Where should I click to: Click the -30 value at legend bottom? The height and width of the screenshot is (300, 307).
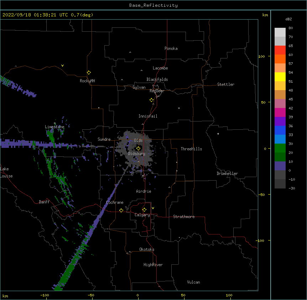[292, 188]
